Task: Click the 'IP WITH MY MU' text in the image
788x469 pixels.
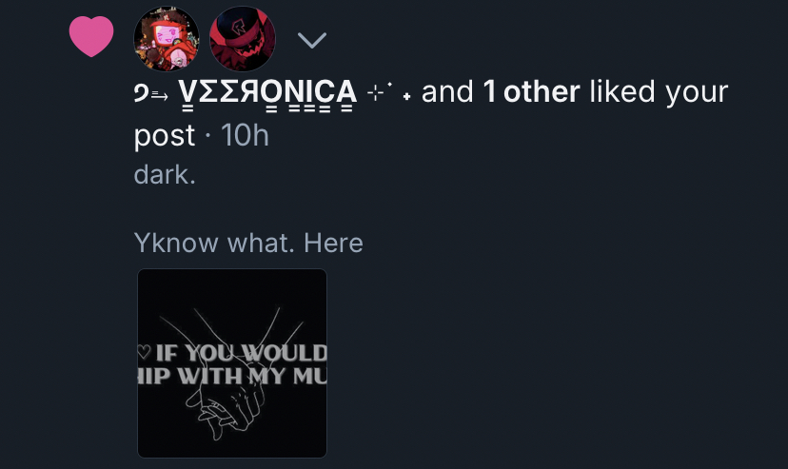Action: (x=232, y=376)
